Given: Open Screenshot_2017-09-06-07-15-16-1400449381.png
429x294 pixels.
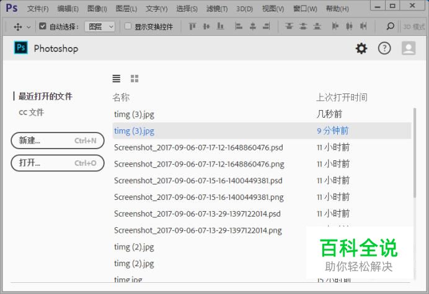Looking at the screenshot, I should click(x=262, y=197).
